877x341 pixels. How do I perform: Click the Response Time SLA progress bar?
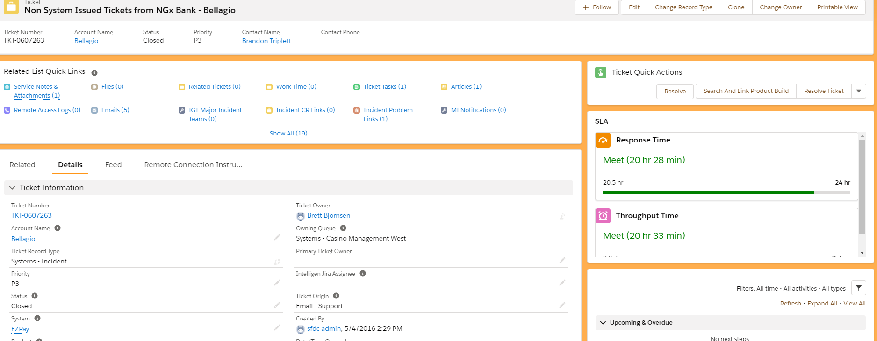pos(726,192)
